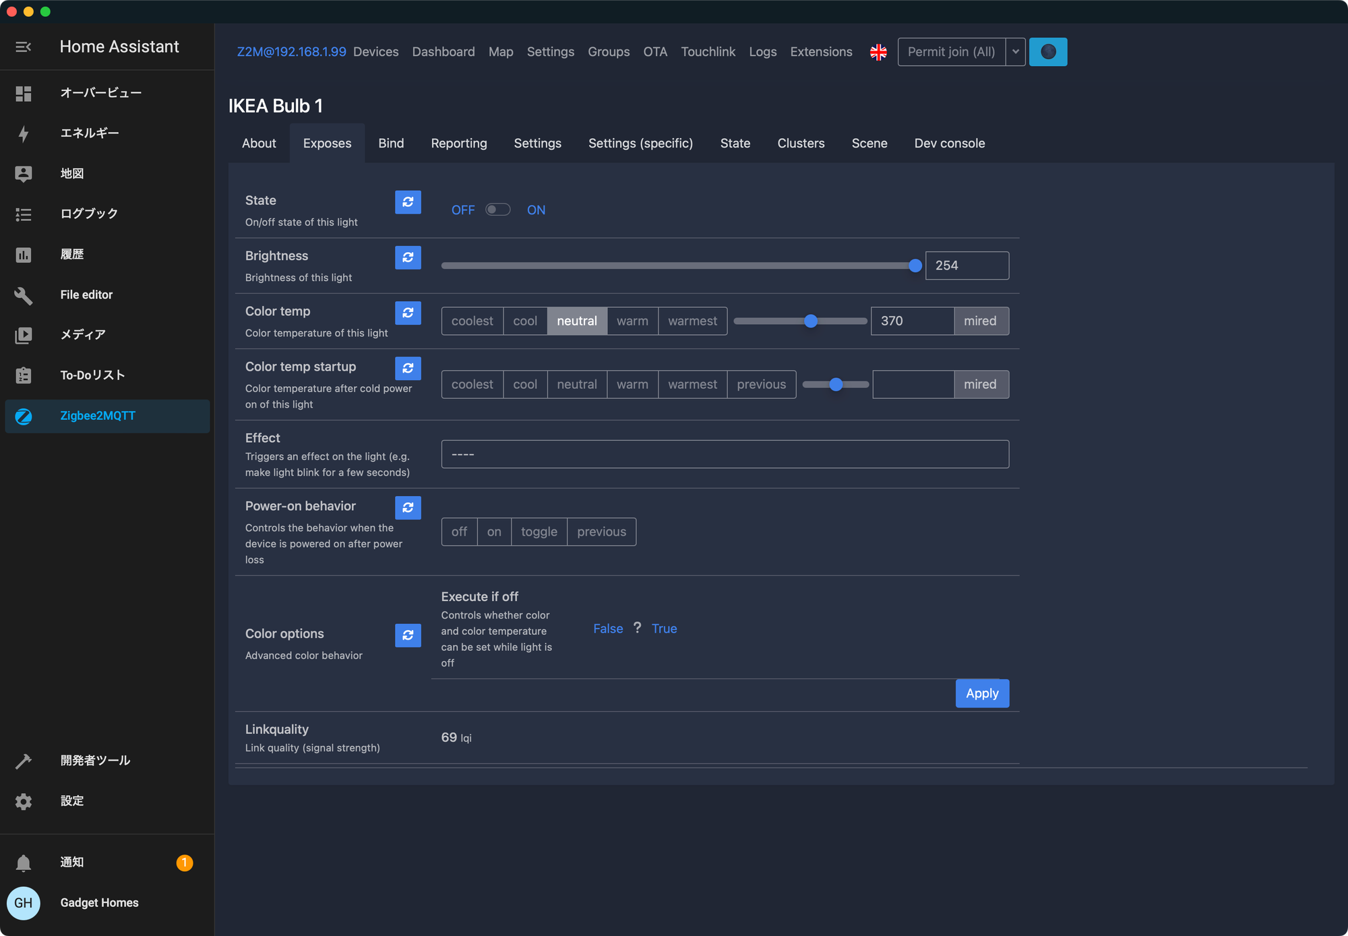Open the Exposes tab

pos(327,143)
